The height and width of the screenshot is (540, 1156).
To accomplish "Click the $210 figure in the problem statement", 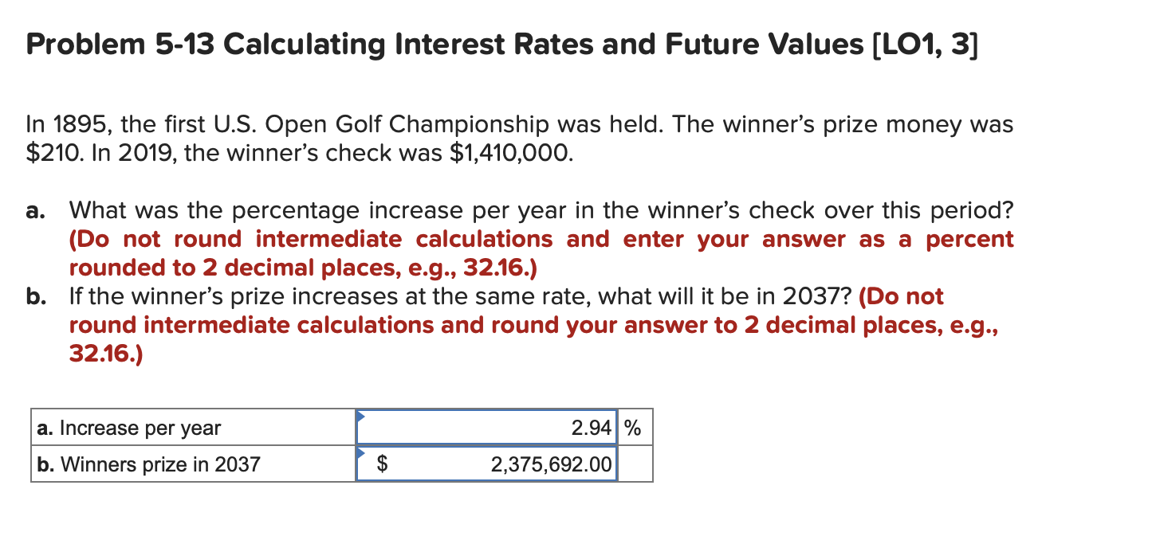I will [52, 152].
